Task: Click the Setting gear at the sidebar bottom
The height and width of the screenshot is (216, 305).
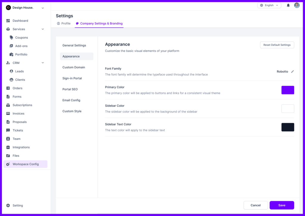Action: [8, 205]
